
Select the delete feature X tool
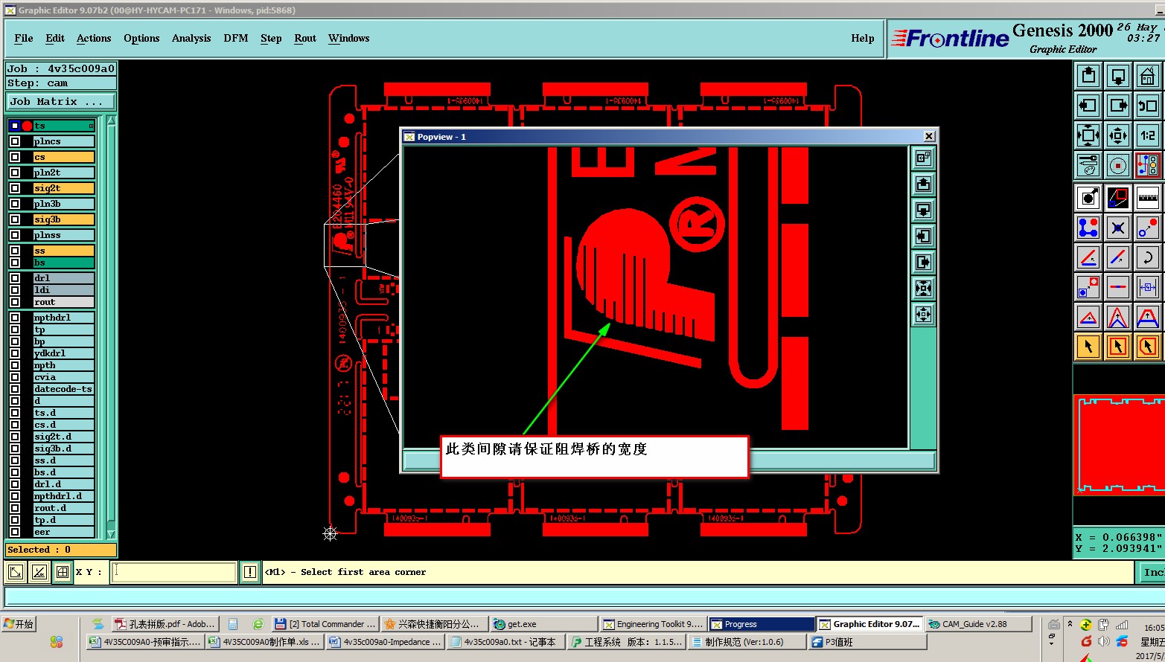[x=1118, y=228]
